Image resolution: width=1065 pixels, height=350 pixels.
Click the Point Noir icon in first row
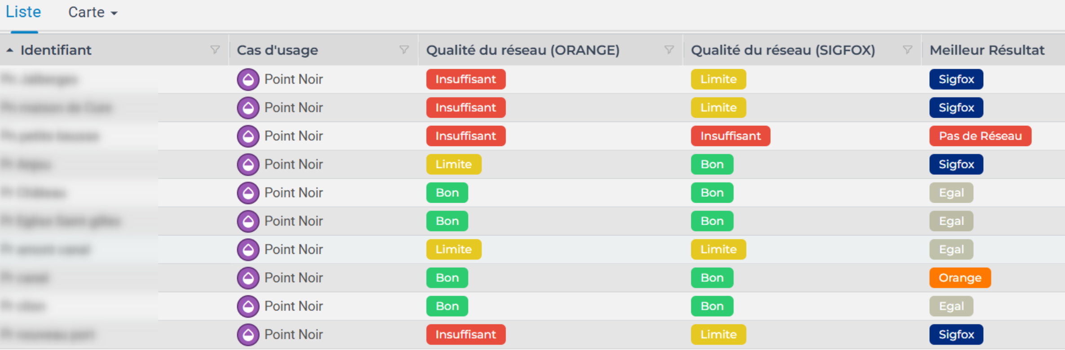[248, 80]
